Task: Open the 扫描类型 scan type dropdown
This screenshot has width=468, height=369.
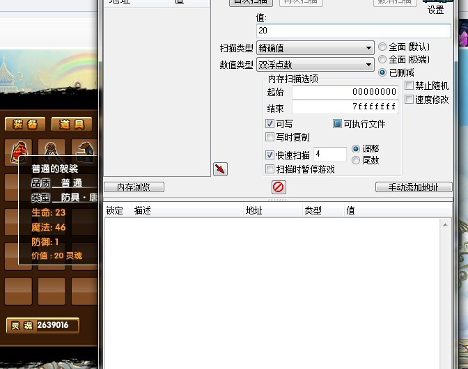Action: 315,48
